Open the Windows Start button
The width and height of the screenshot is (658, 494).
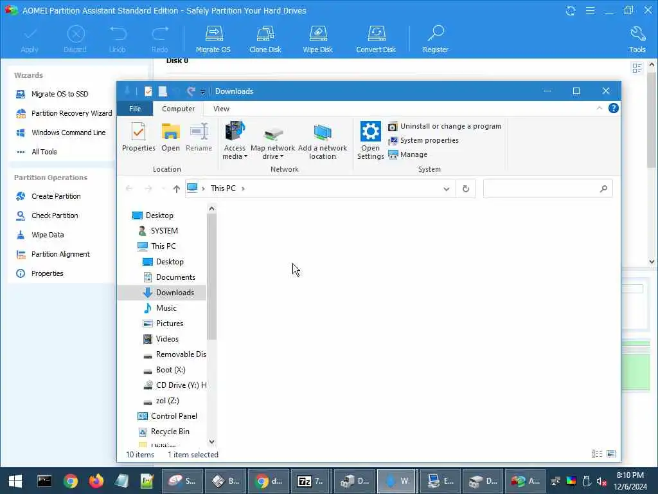pos(15,481)
